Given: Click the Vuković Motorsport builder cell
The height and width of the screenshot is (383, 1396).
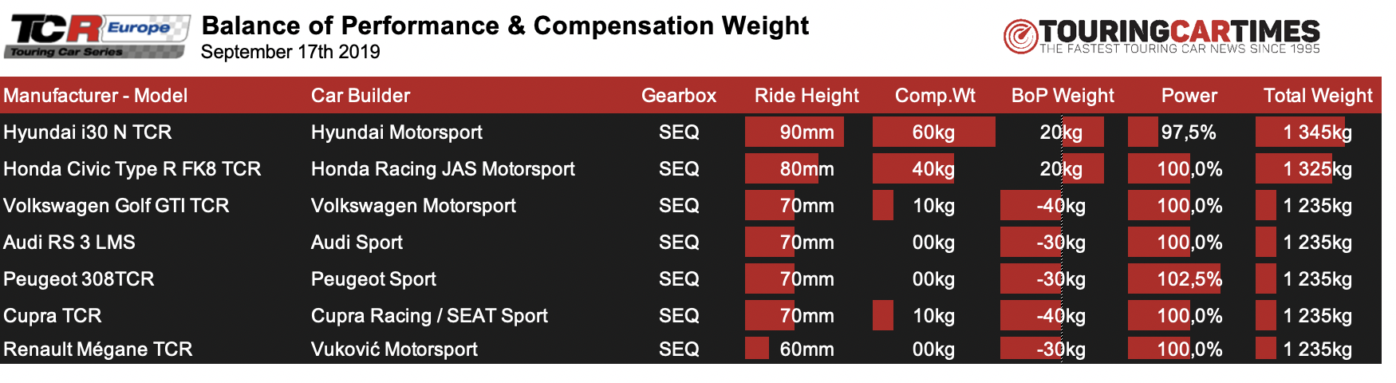Looking at the screenshot, I should [394, 349].
